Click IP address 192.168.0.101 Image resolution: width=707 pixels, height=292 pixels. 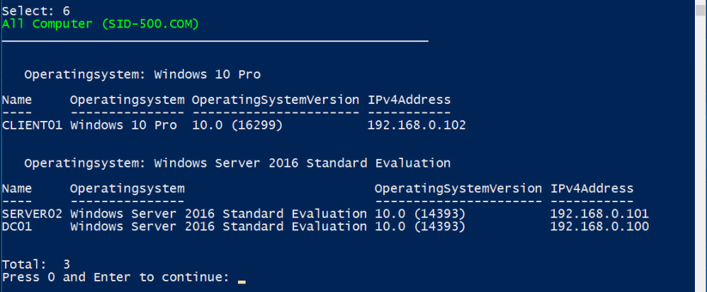(599, 214)
